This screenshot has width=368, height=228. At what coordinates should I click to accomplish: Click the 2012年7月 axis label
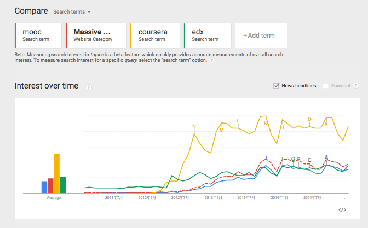(x=180, y=198)
